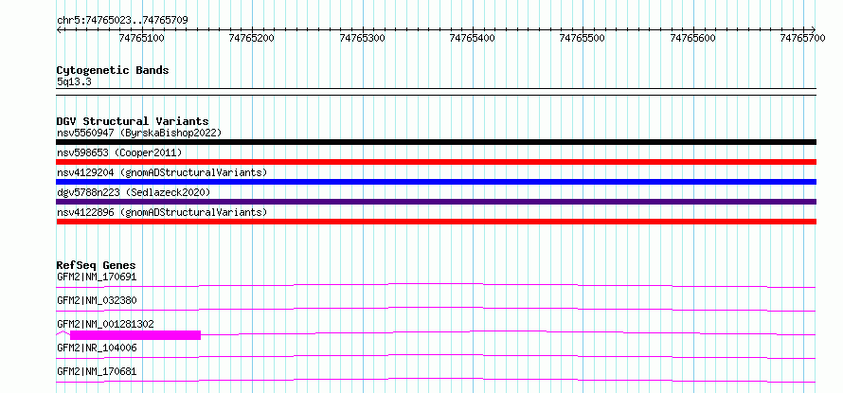
Task: Open the DGV Structural Variants track title
Action: point(133,121)
